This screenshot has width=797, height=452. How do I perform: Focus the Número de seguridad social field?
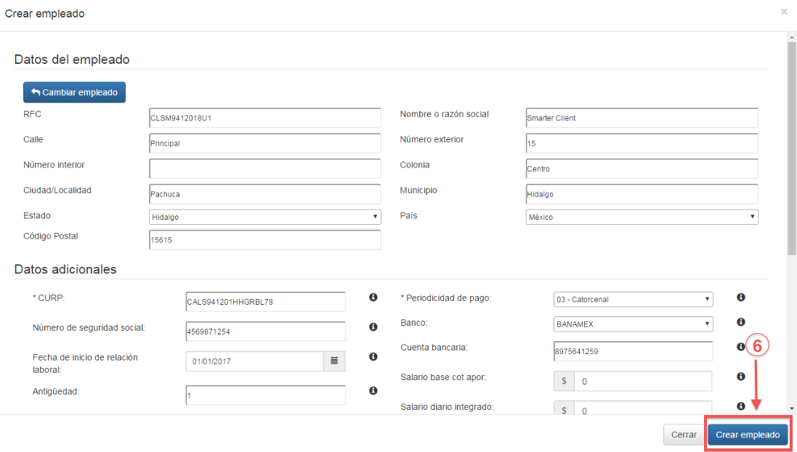click(x=266, y=332)
